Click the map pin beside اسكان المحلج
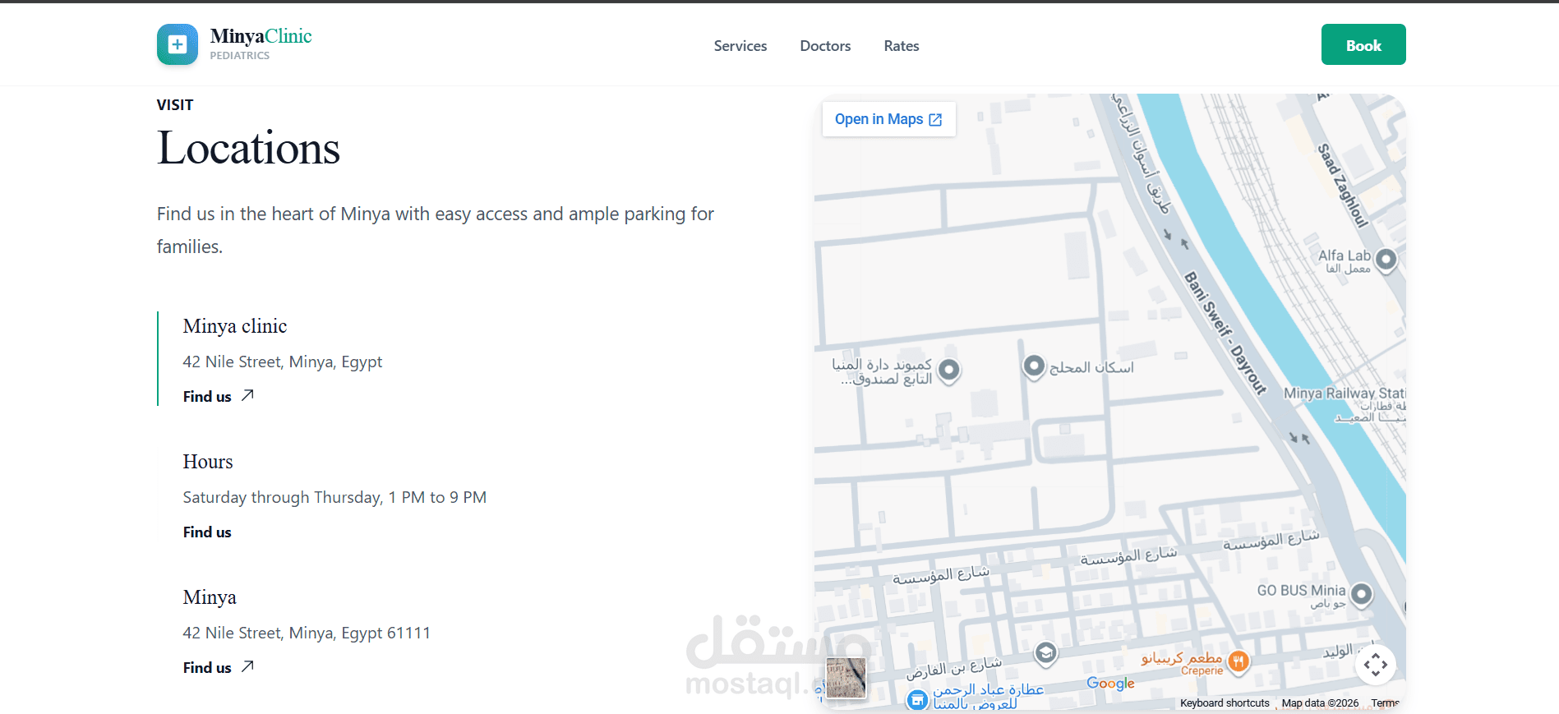This screenshot has width=1559, height=714. pos(1034,366)
